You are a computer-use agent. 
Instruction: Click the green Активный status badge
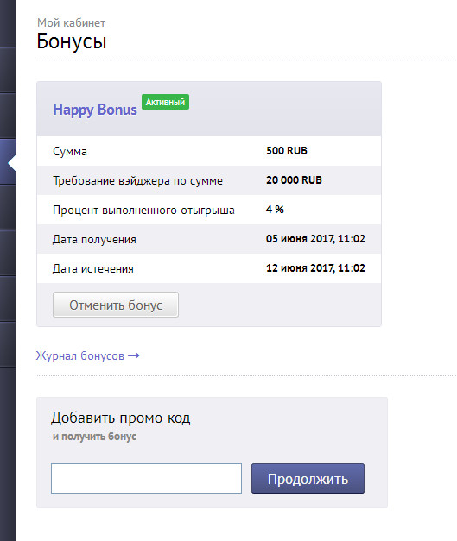tap(165, 102)
